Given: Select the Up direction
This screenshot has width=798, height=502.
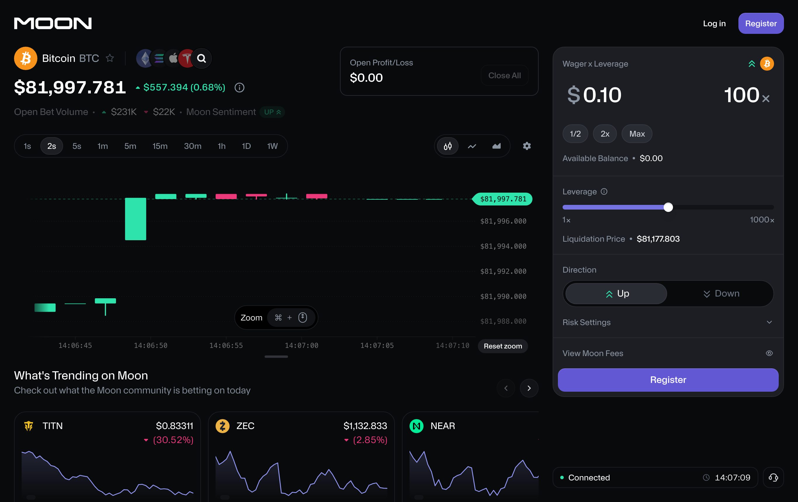Looking at the screenshot, I should [x=616, y=294].
